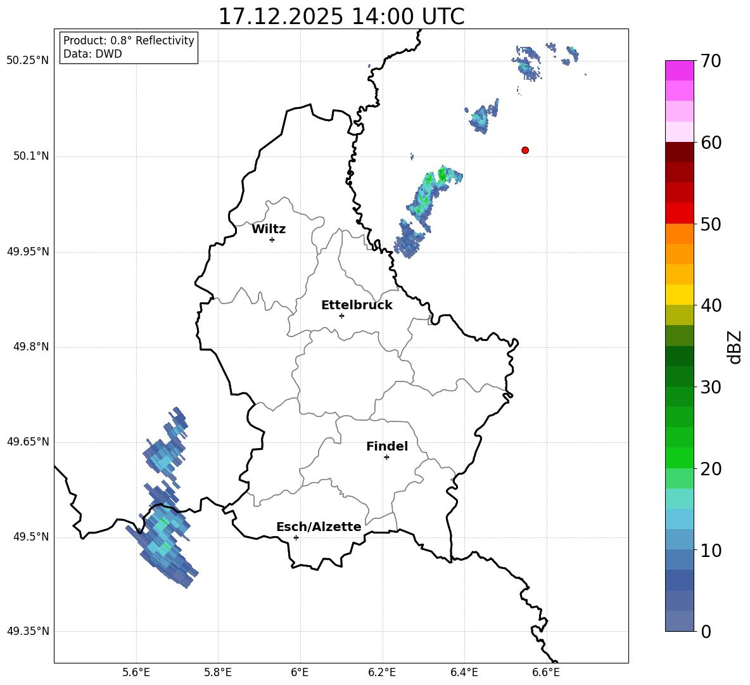Click the colorbar tick label 70
Image resolution: width=750 pixels, height=685 pixels.
tap(711, 61)
